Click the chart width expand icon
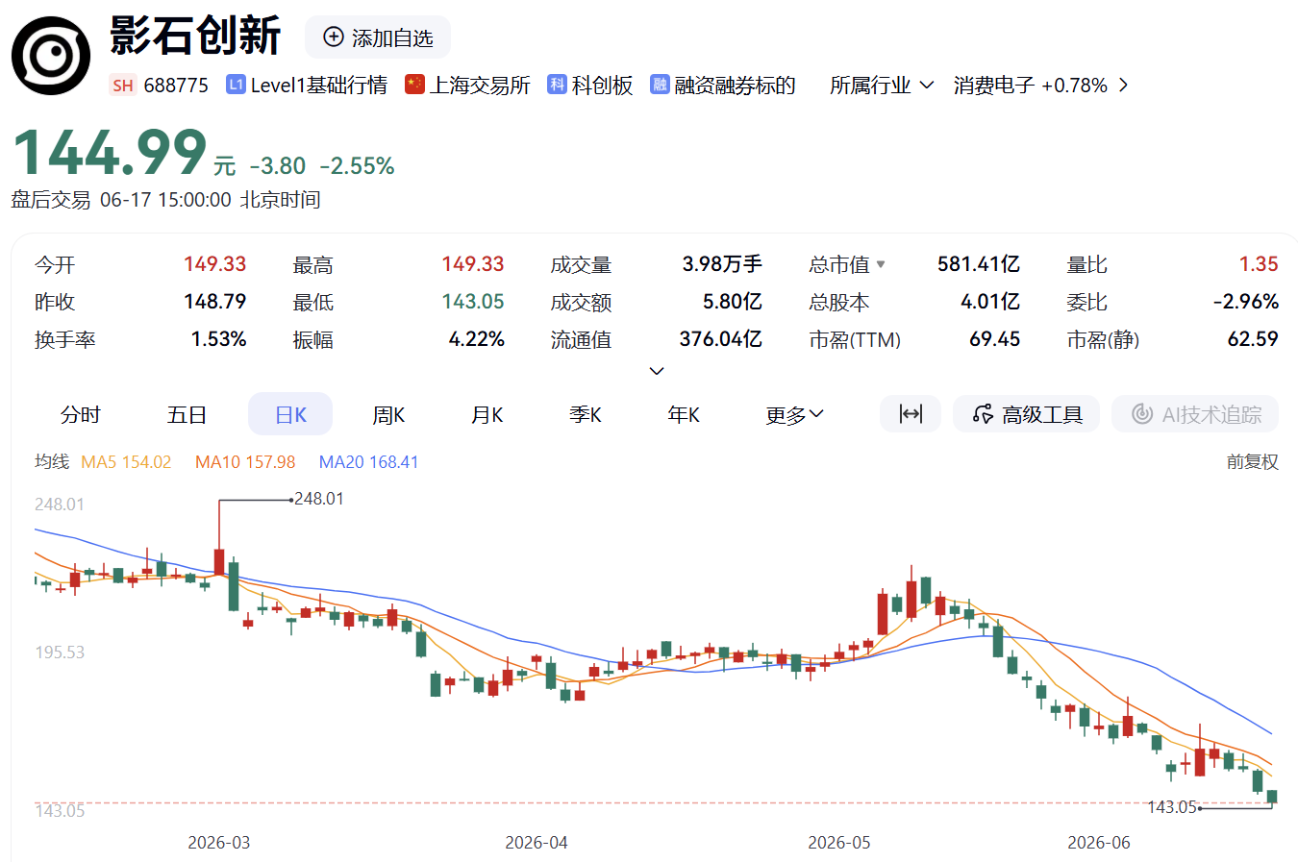This screenshot has width=1298, height=862. (x=911, y=414)
